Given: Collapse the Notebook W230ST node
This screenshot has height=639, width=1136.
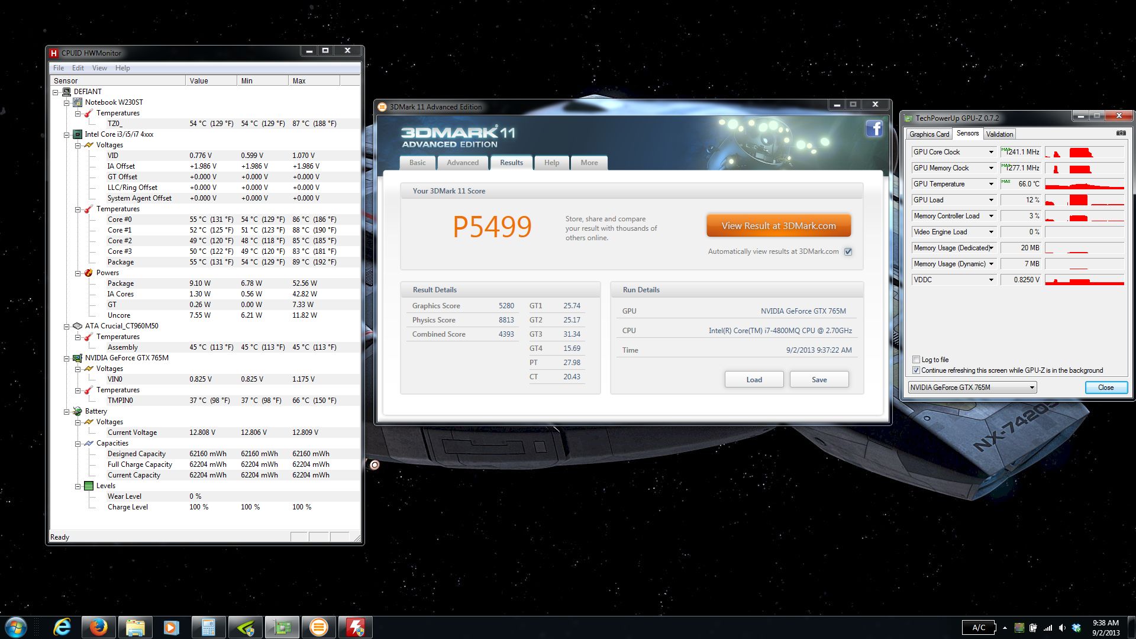Looking at the screenshot, I should coord(67,103).
